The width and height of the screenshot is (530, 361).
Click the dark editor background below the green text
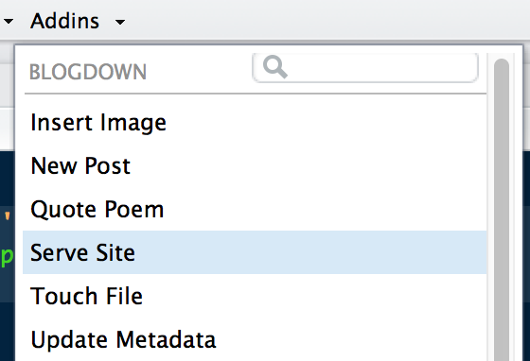pos(7,331)
